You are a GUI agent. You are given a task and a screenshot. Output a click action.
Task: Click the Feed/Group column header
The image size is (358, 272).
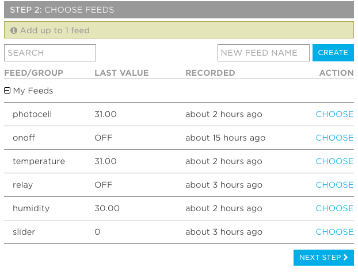point(33,73)
